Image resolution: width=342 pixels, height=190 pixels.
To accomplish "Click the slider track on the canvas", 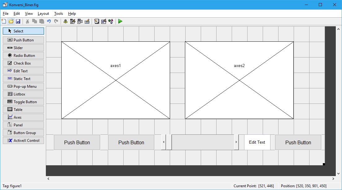I will 203,142.
